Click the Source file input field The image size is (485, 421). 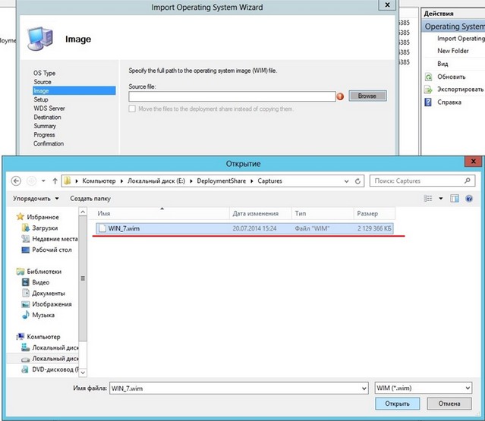click(231, 96)
